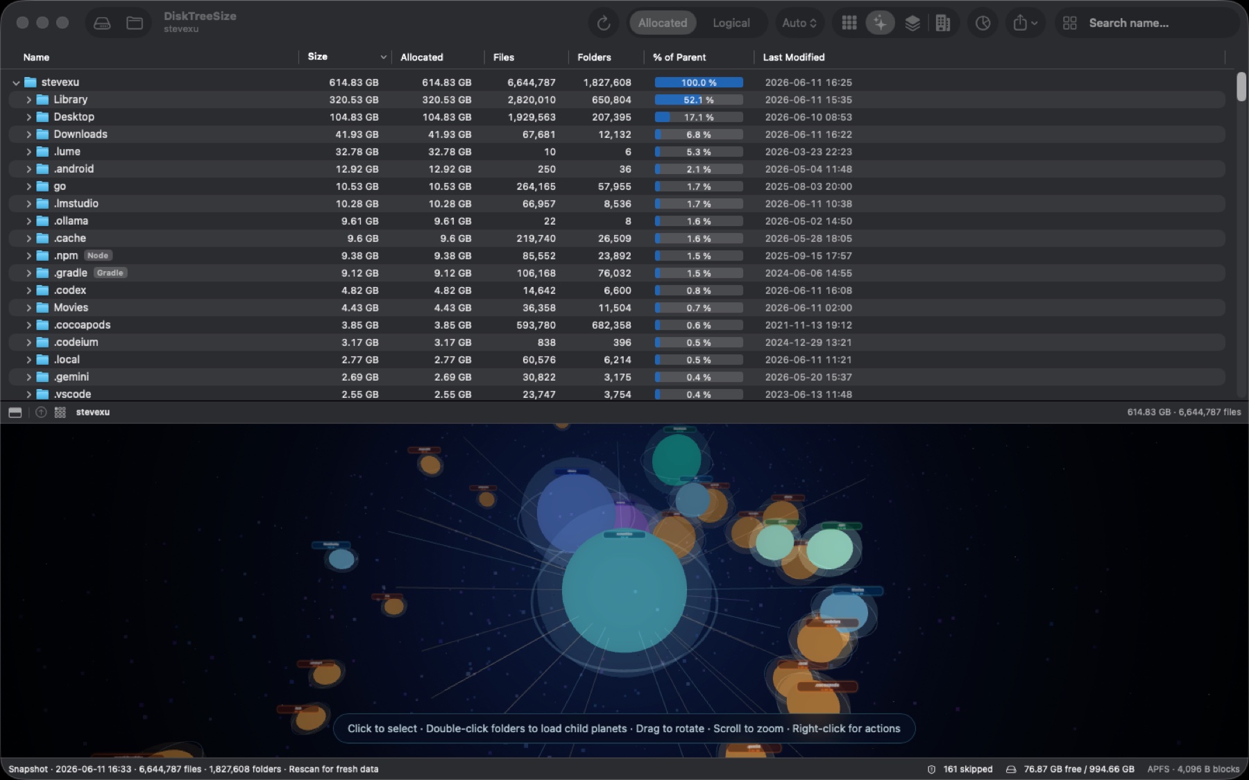The width and height of the screenshot is (1249, 780).
Task: Click the search filter grid icon
Action: [x=1069, y=23]
